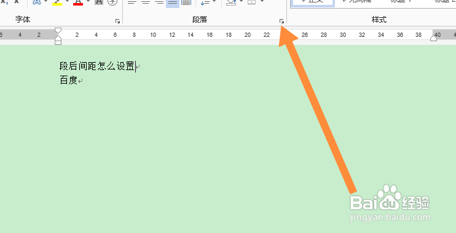456x233 pixels.
Task: Expand the font color dropdown arrow
Action: (x=88, y=1)
